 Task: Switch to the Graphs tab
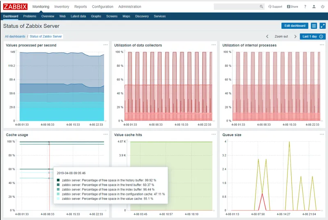tap(96, 16)
